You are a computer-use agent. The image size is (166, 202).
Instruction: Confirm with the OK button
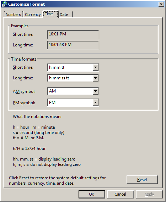[x=92, y=194]
